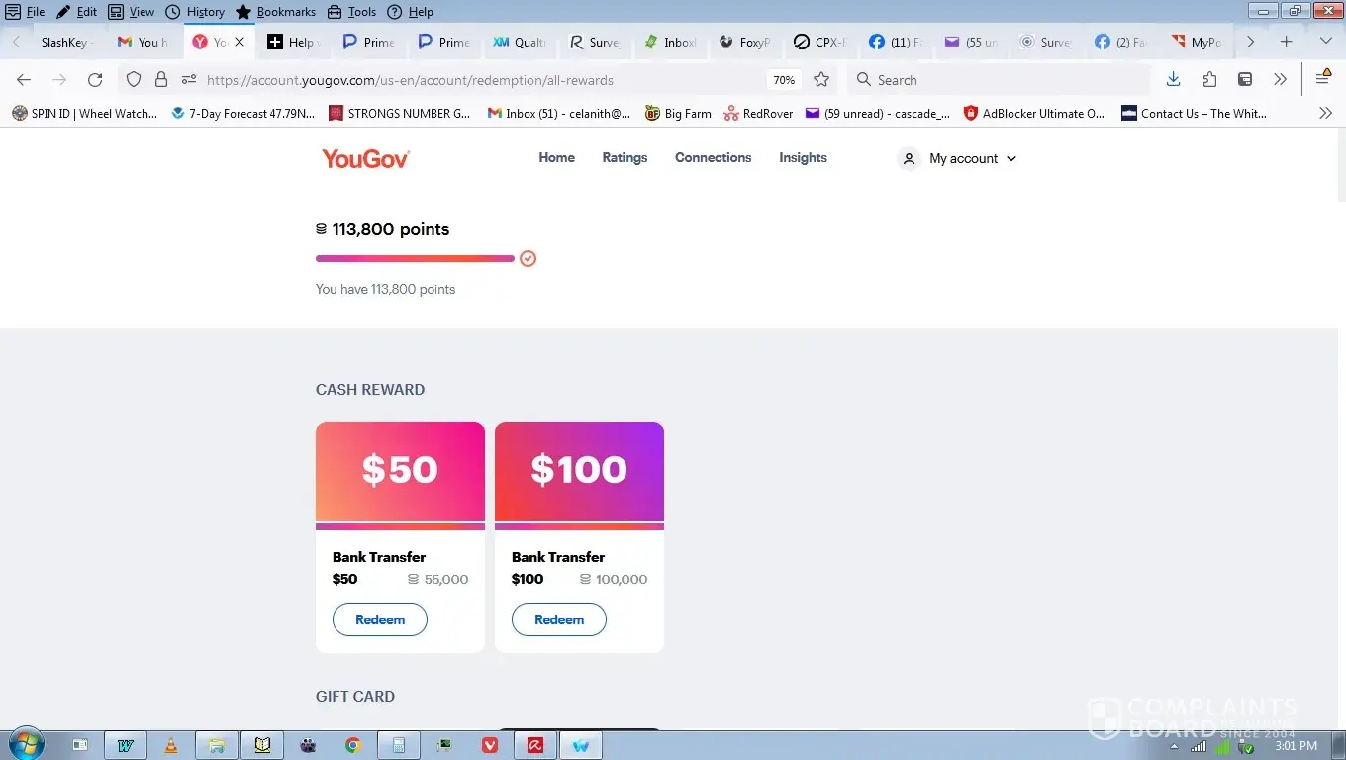Open the Ratings page
Image resolution: width=1346 pixels, height=760 pixels.
click(625, 158)
